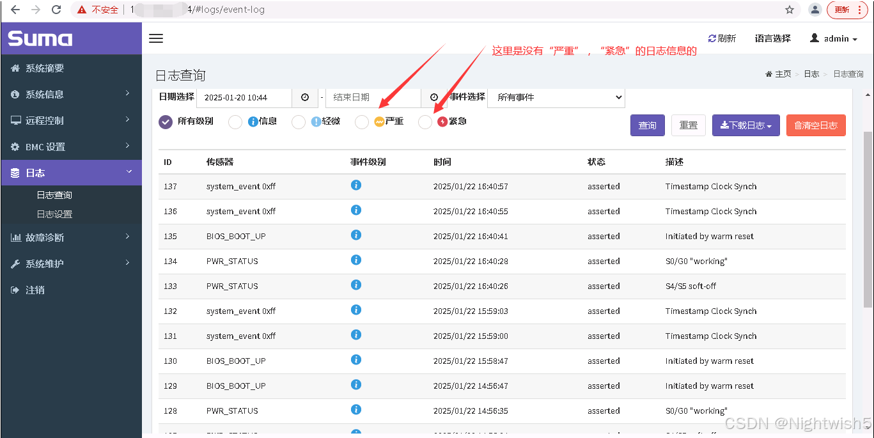Click the 轻微 warning level icon in filter
This screenshot has width=874, height=438.
pyautogui.click(x=316, y=121)
